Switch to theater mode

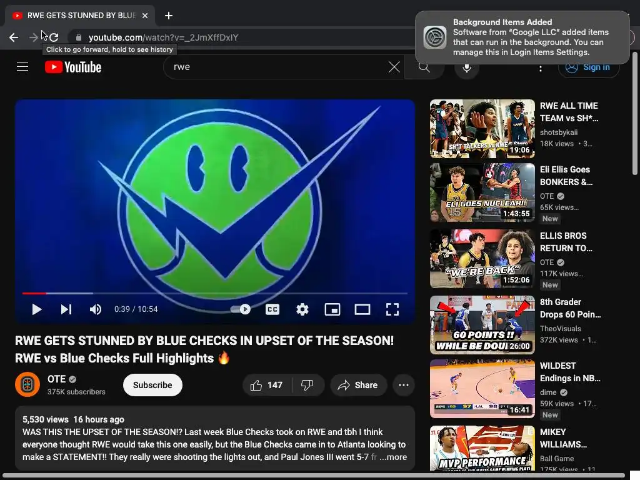(x=362, y=309)
